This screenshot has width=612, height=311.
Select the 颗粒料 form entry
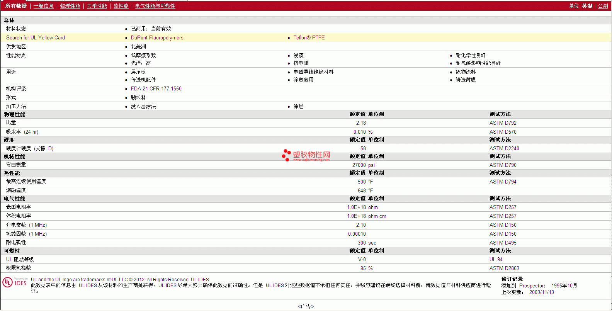coord(138,98)
